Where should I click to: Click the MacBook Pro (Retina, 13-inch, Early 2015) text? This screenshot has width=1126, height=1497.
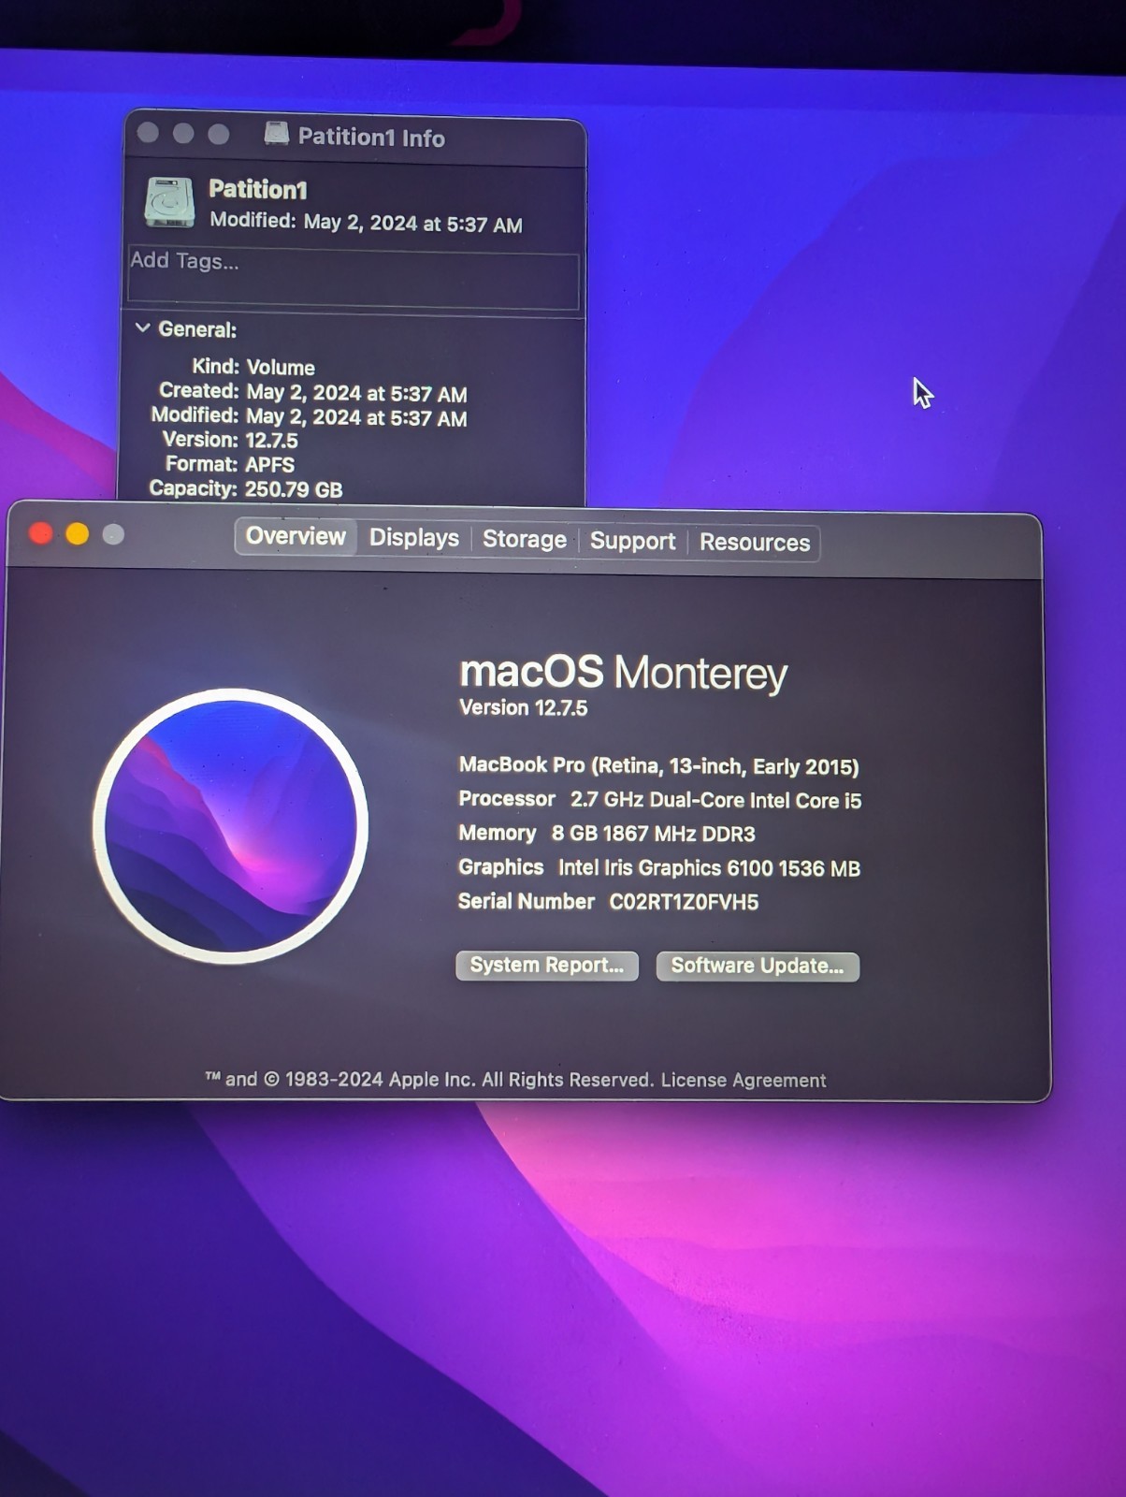click(x=658, y=766)
